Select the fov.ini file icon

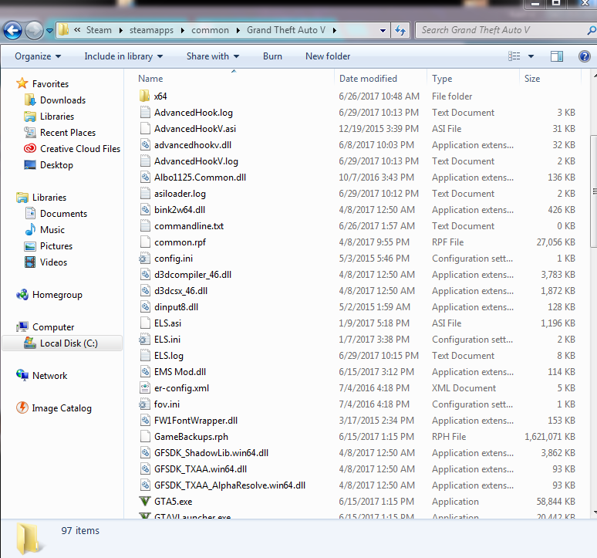click(145, 404)
